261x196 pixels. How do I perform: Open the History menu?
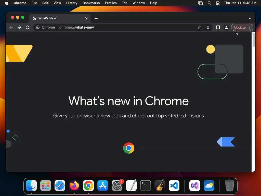72,3
